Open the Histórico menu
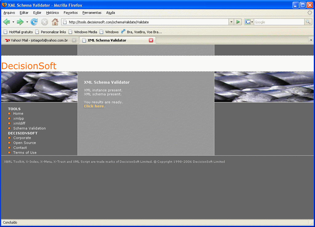The width and height of the screenshot is (315, 227). pyautogui.click(x=52, y=13)
